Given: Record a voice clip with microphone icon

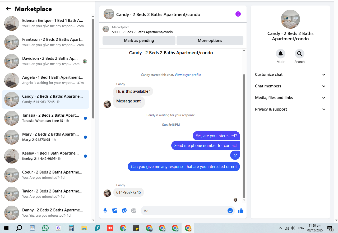Looking at the screenshot, I should (x=105, y=211).
